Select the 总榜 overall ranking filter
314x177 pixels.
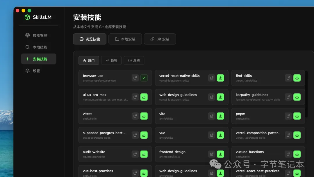pos(134,60)
